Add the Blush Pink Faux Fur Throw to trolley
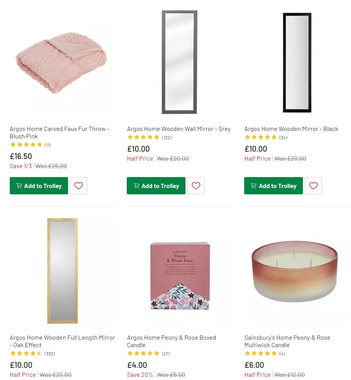The height and width of the screenshot is (380, 351). tap(39, 186)
